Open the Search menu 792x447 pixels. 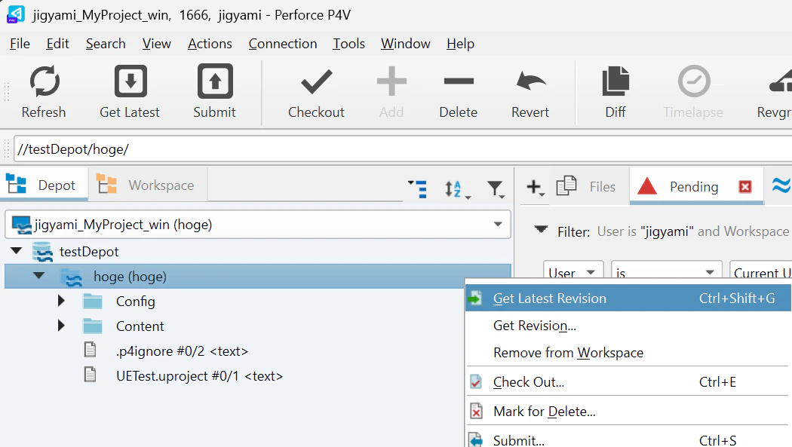pyautogui.click(x=106, y=44)
